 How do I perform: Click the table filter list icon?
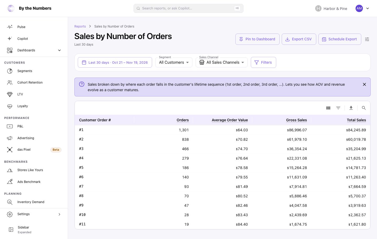coord(338,108)
